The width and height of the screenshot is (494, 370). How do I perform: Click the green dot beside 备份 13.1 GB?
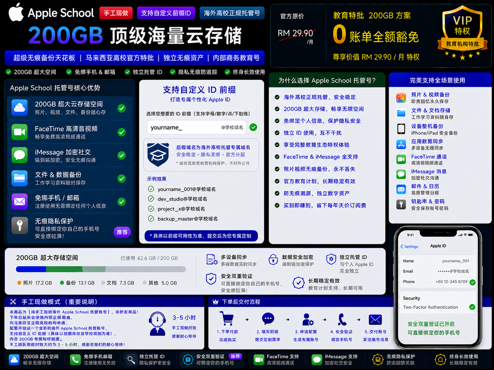pos(62,283)
